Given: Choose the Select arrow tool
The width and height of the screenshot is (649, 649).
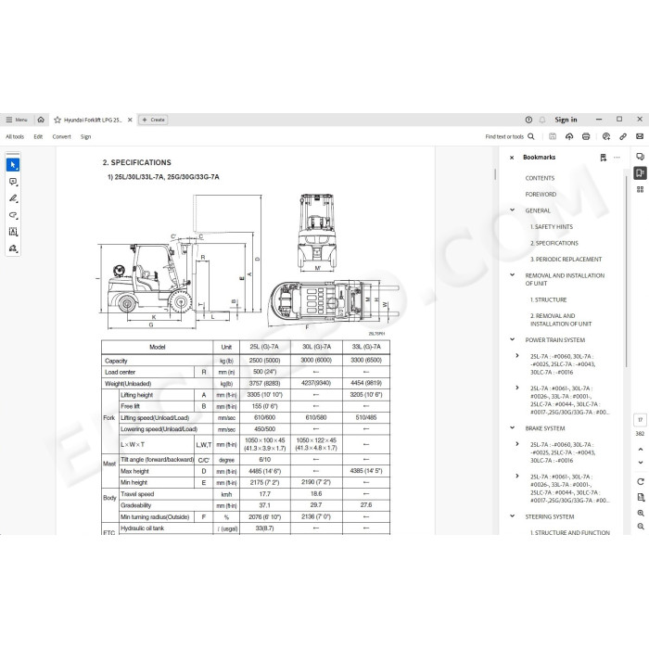Looking at the screenshot, I should [13, 165].
